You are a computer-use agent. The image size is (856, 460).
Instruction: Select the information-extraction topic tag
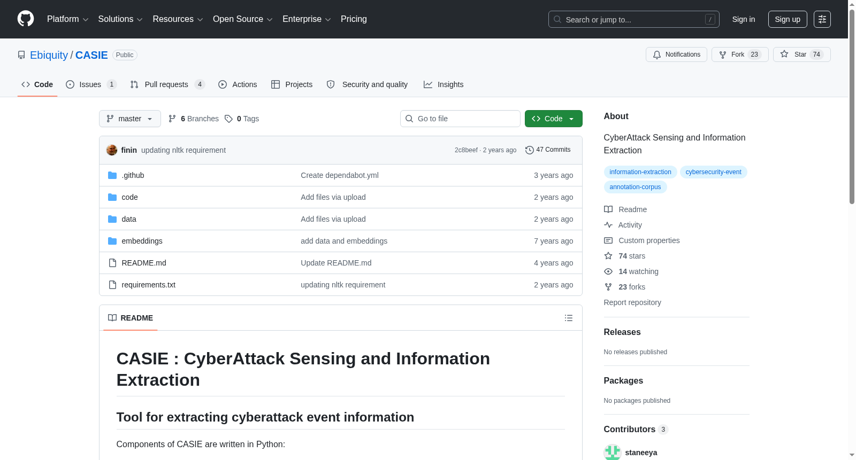pos(640,172)
